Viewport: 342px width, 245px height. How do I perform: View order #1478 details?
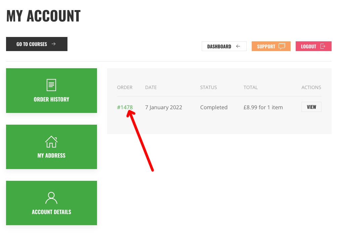(x=311, y=107)
